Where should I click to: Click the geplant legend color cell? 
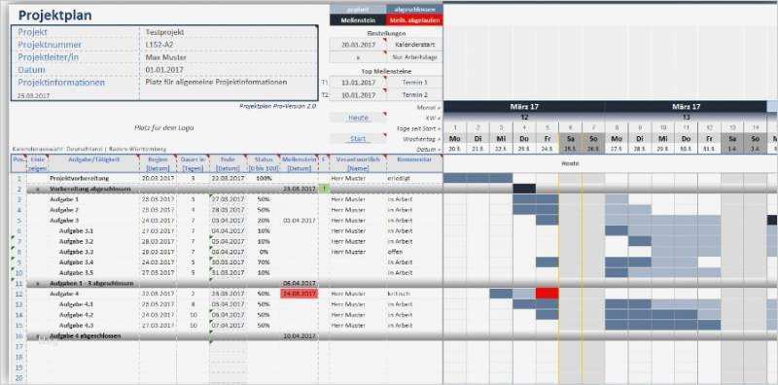click(x=358, y=9)
